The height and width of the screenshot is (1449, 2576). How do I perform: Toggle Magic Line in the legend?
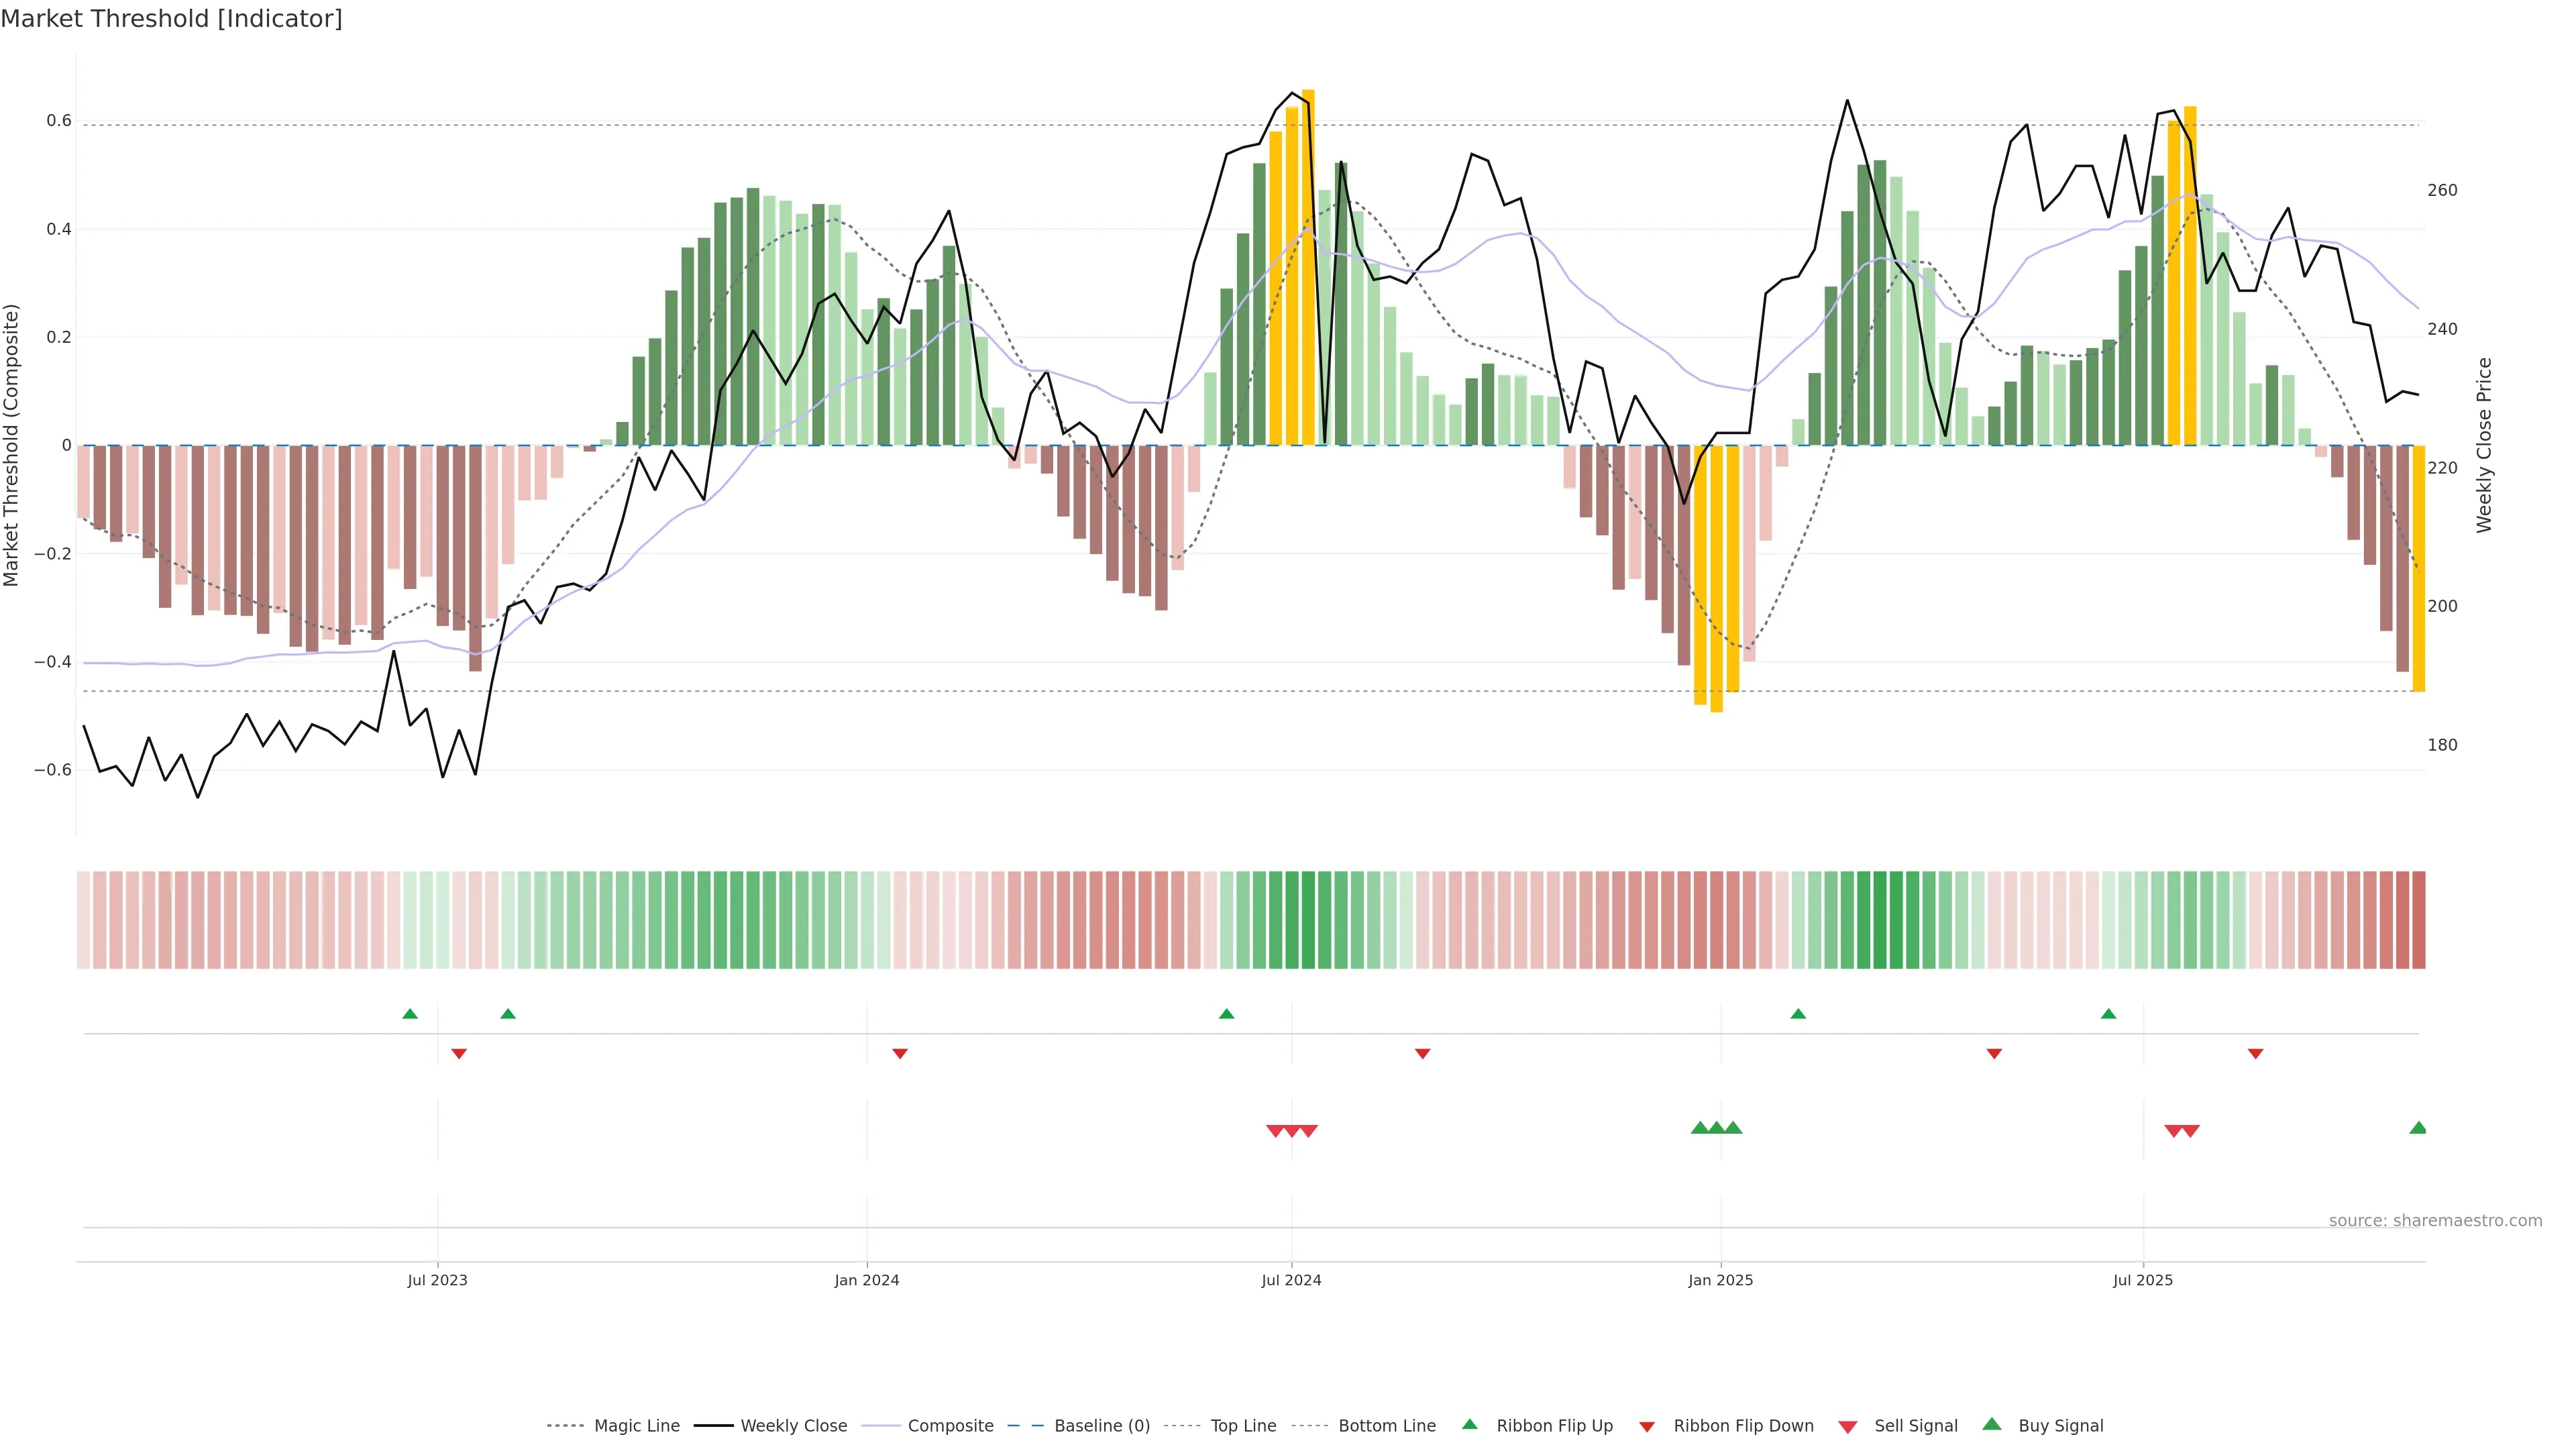pos(636,1426)
